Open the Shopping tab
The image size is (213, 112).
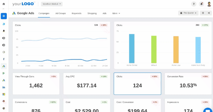point(92,13)
